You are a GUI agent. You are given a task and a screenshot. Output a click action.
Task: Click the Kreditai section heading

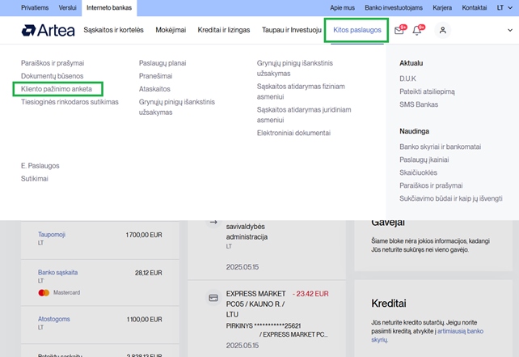(x=389, y=304)
